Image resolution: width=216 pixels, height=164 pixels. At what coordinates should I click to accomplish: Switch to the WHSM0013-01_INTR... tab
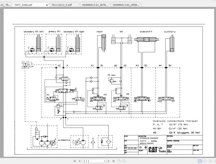95,5
